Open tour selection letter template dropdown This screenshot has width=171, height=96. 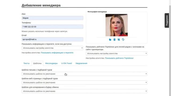[x=84, y=74]
